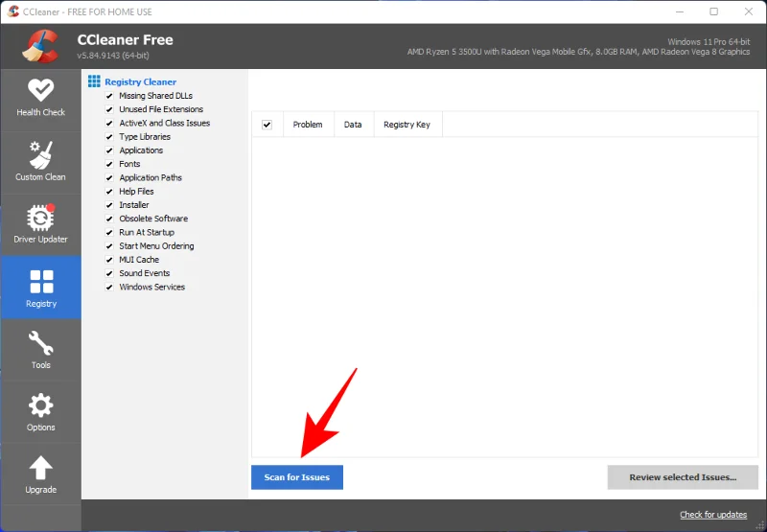Click the CCleaner logo in header
The width and height of the screenshot is (767, 532).
click(x=40, y=45)
